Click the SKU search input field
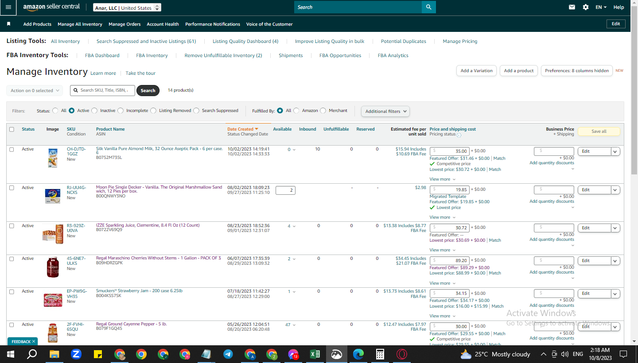Viewport: 638px width, 363px height. coord(103,90)
